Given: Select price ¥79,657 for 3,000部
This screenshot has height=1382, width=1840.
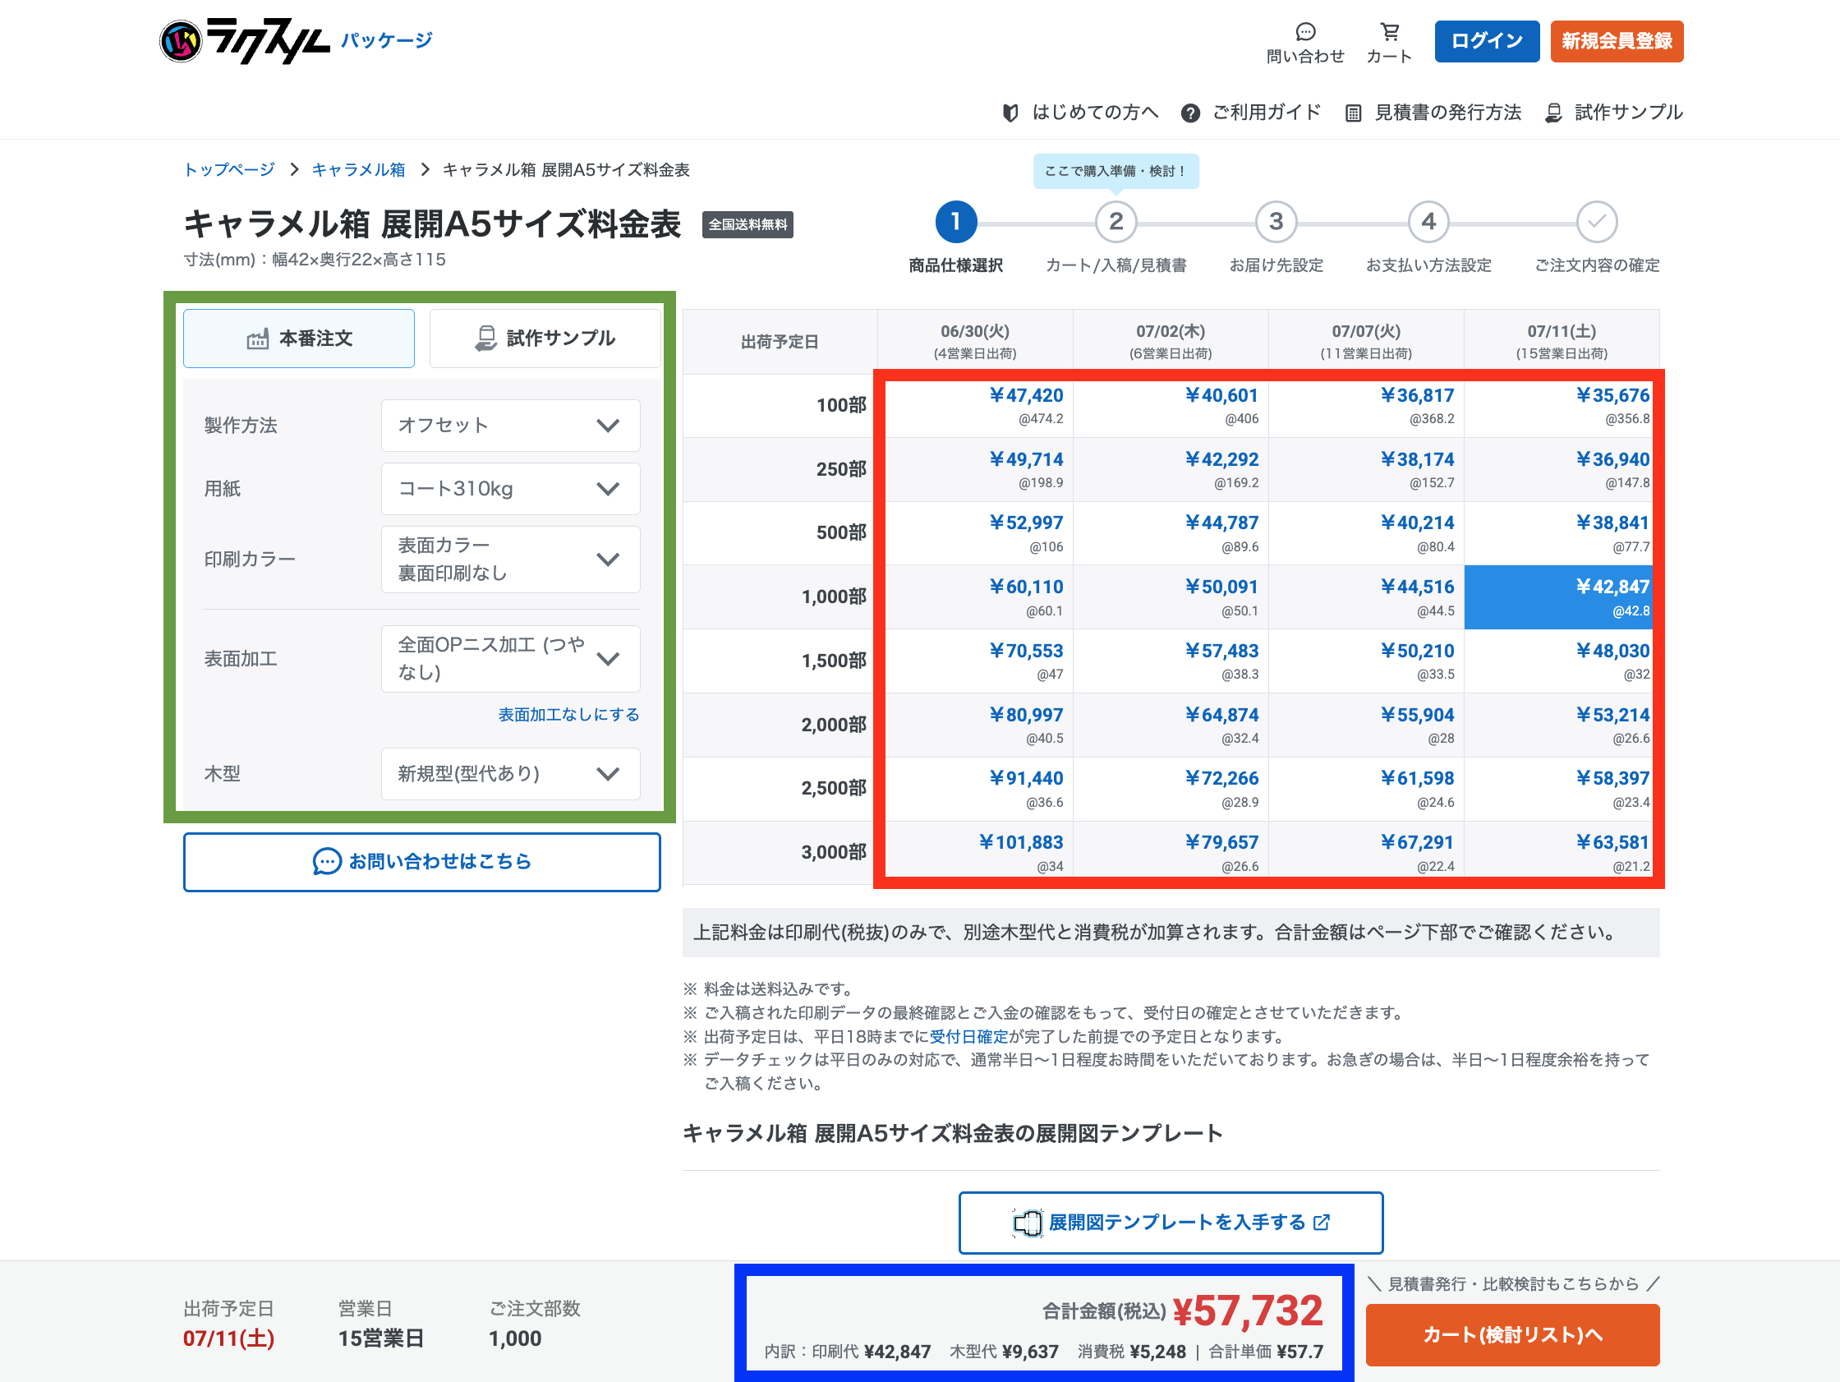Looking at the screenshot, I should click(x=1171, y=853).
